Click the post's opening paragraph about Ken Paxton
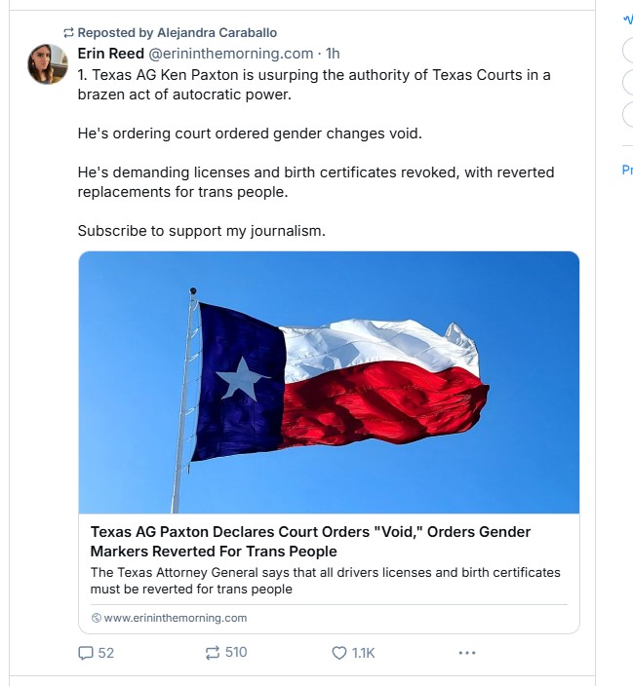The image size is (633, 686). (314, 85)
